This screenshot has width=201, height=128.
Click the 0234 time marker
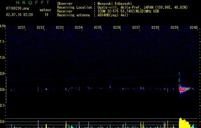[79, 28]
